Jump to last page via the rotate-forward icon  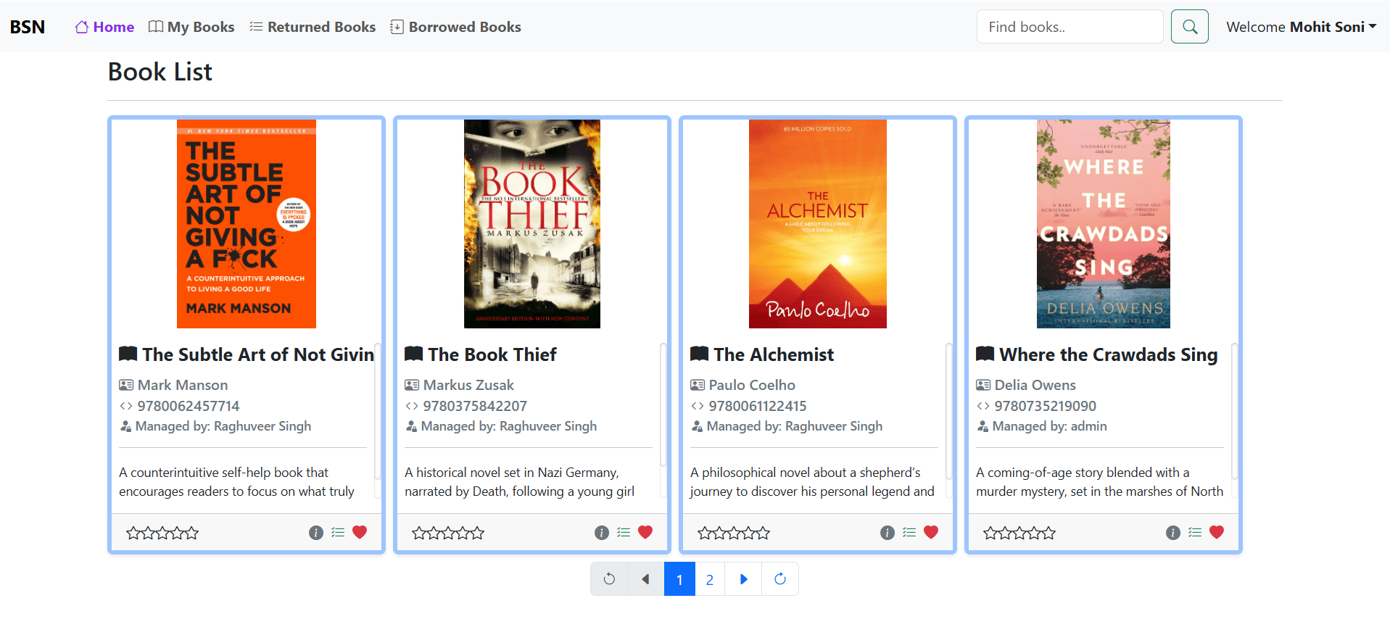[x=780, y=579]
